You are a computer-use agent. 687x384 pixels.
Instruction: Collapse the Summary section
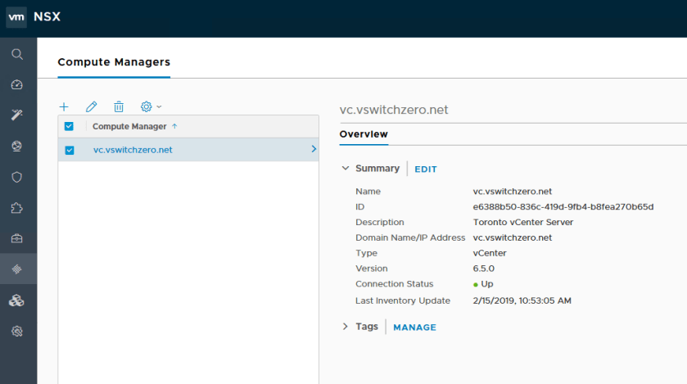(x=346, y=169)
